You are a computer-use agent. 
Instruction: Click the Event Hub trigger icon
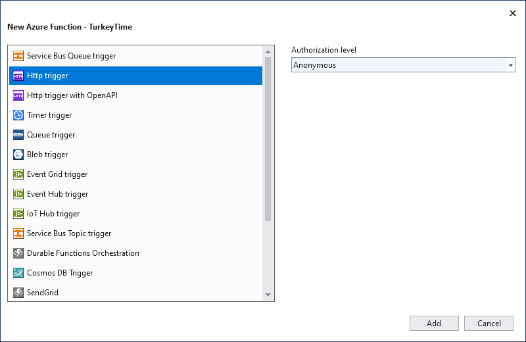click(x=18, y=194)
